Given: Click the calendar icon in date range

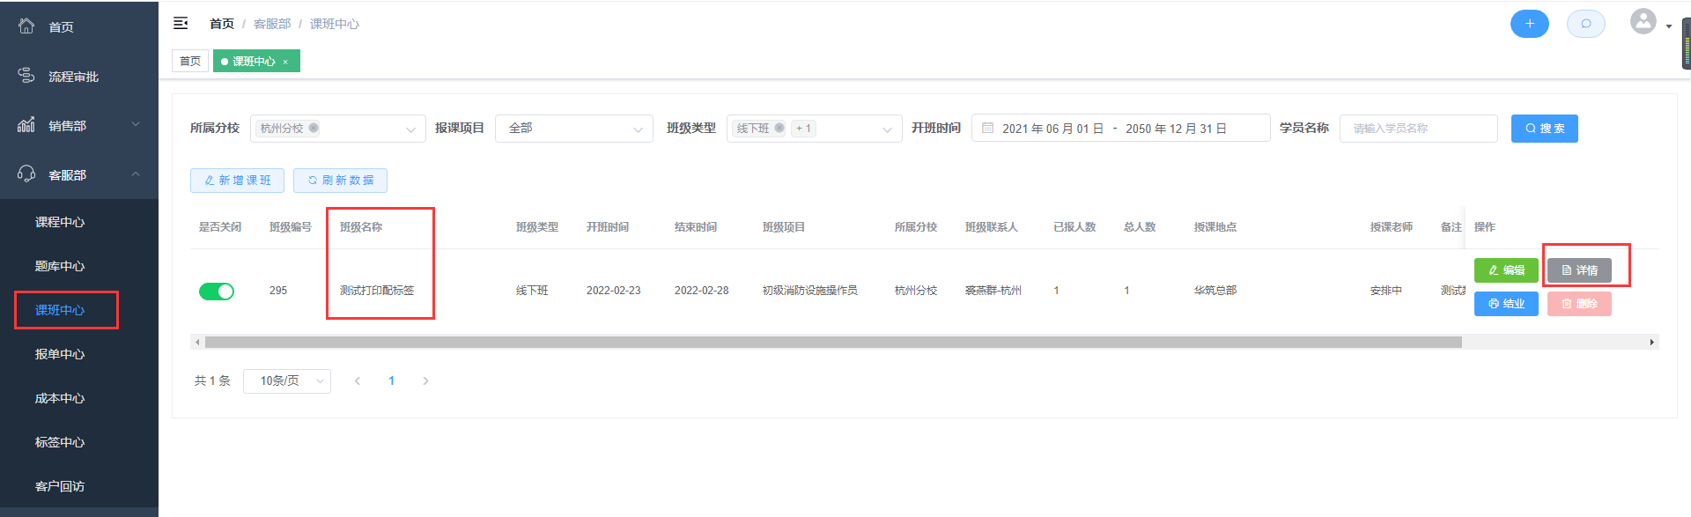Looking at the screenshot, I should pos(987,129).
